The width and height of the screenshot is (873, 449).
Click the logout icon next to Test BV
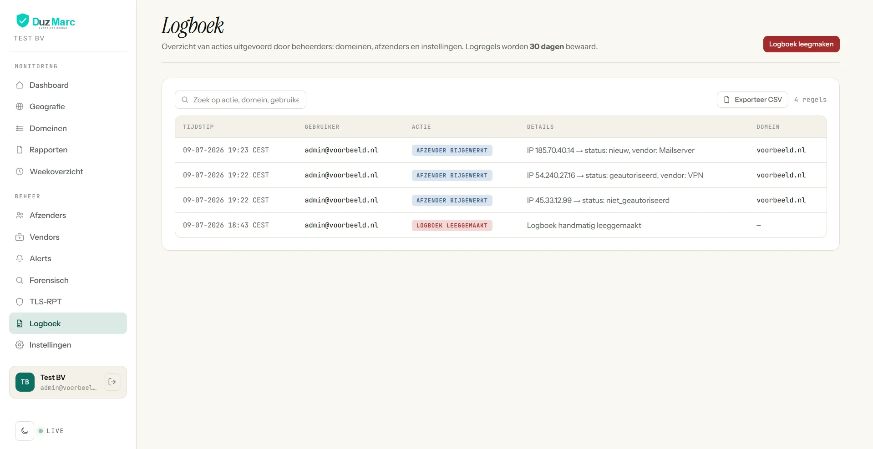(112, 382)
